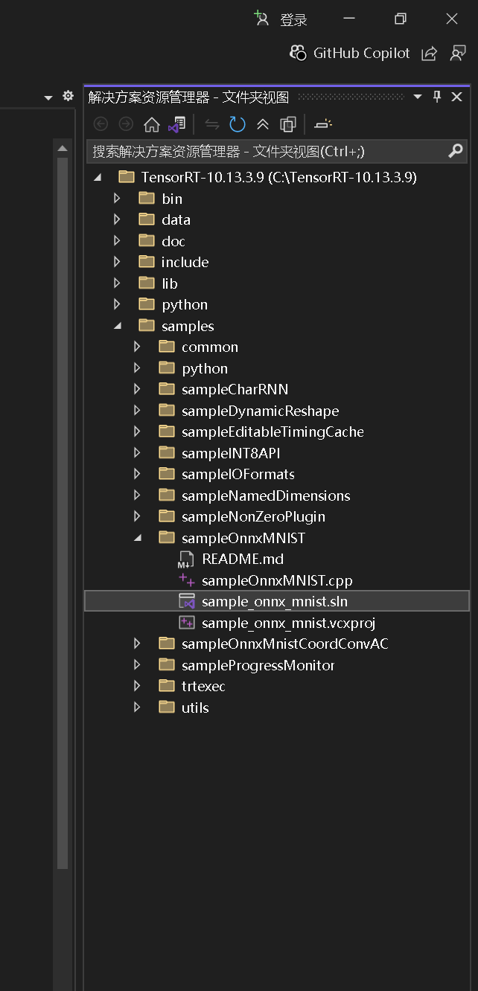This screenshot has height=991, width=478.
Task: Expand the utils folder arrow
Action: (x=136, y=708)
